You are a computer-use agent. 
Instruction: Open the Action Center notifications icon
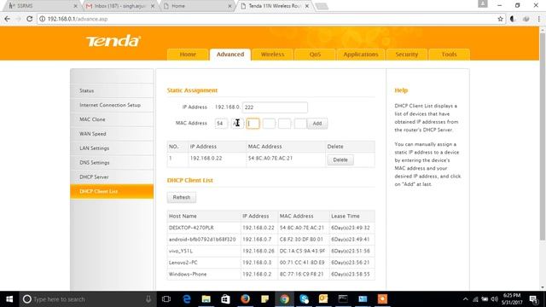(533, 299)
